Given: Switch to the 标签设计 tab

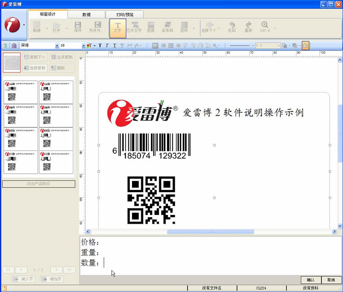Looking at the screenshot, I should click(x=48, y=14).
